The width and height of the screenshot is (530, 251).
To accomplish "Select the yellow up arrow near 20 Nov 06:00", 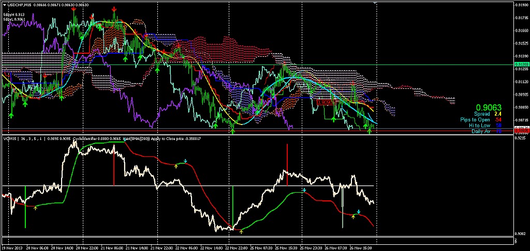I will coord(36,208).
